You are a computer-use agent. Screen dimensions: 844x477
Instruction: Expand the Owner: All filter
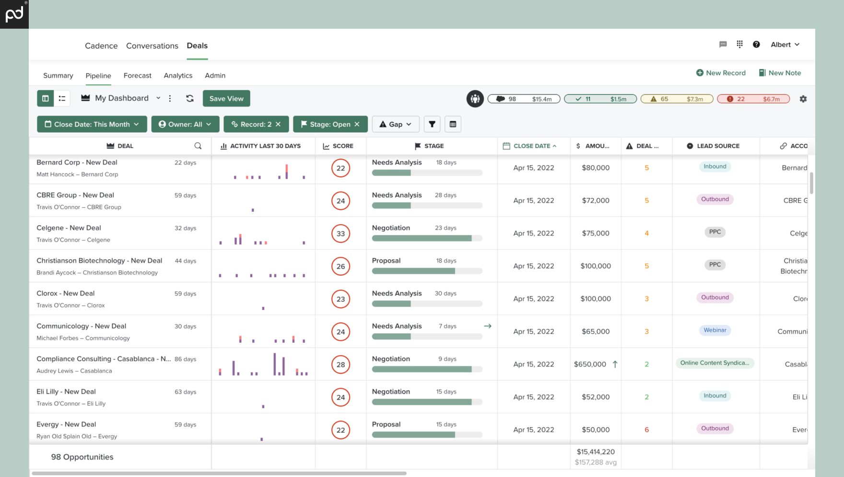click(x=185, y=124)
